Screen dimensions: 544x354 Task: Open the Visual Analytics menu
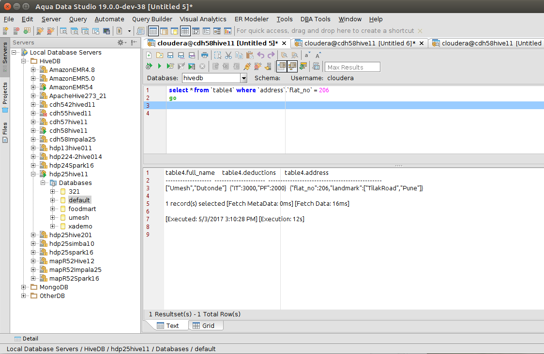(x=203, y=19)
